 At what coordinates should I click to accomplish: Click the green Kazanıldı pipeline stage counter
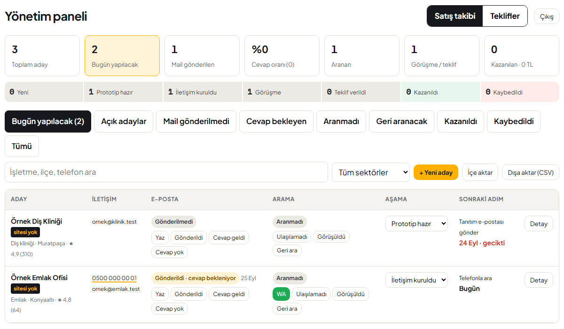[441, 92]
